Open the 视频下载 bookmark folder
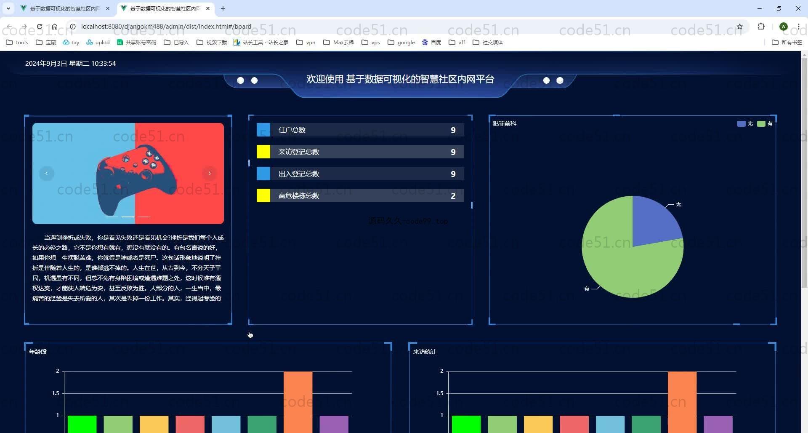This screenshot has height=433, width=808. tap(212, 42)
